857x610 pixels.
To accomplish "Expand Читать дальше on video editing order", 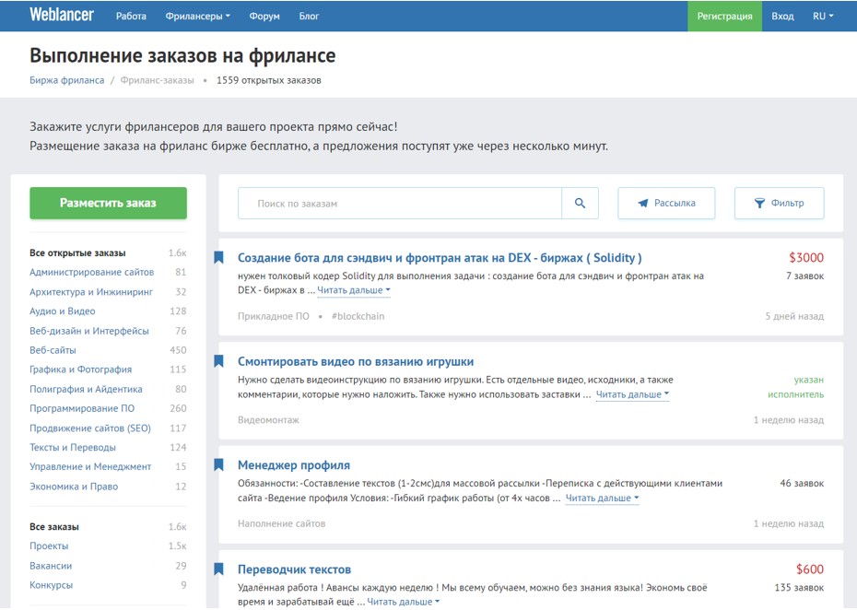I will pos(632,394).
